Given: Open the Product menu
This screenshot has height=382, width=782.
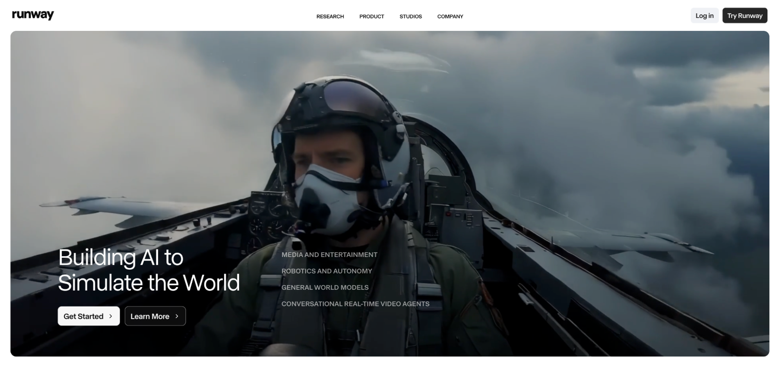Looking at the screenshot, I should click(371, 16).
